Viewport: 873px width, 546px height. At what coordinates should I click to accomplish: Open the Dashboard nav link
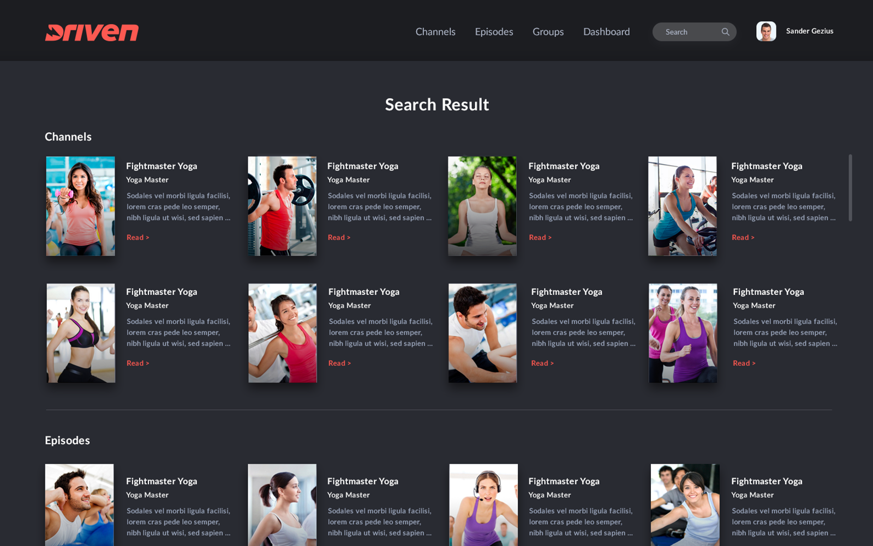pos(606,32)
